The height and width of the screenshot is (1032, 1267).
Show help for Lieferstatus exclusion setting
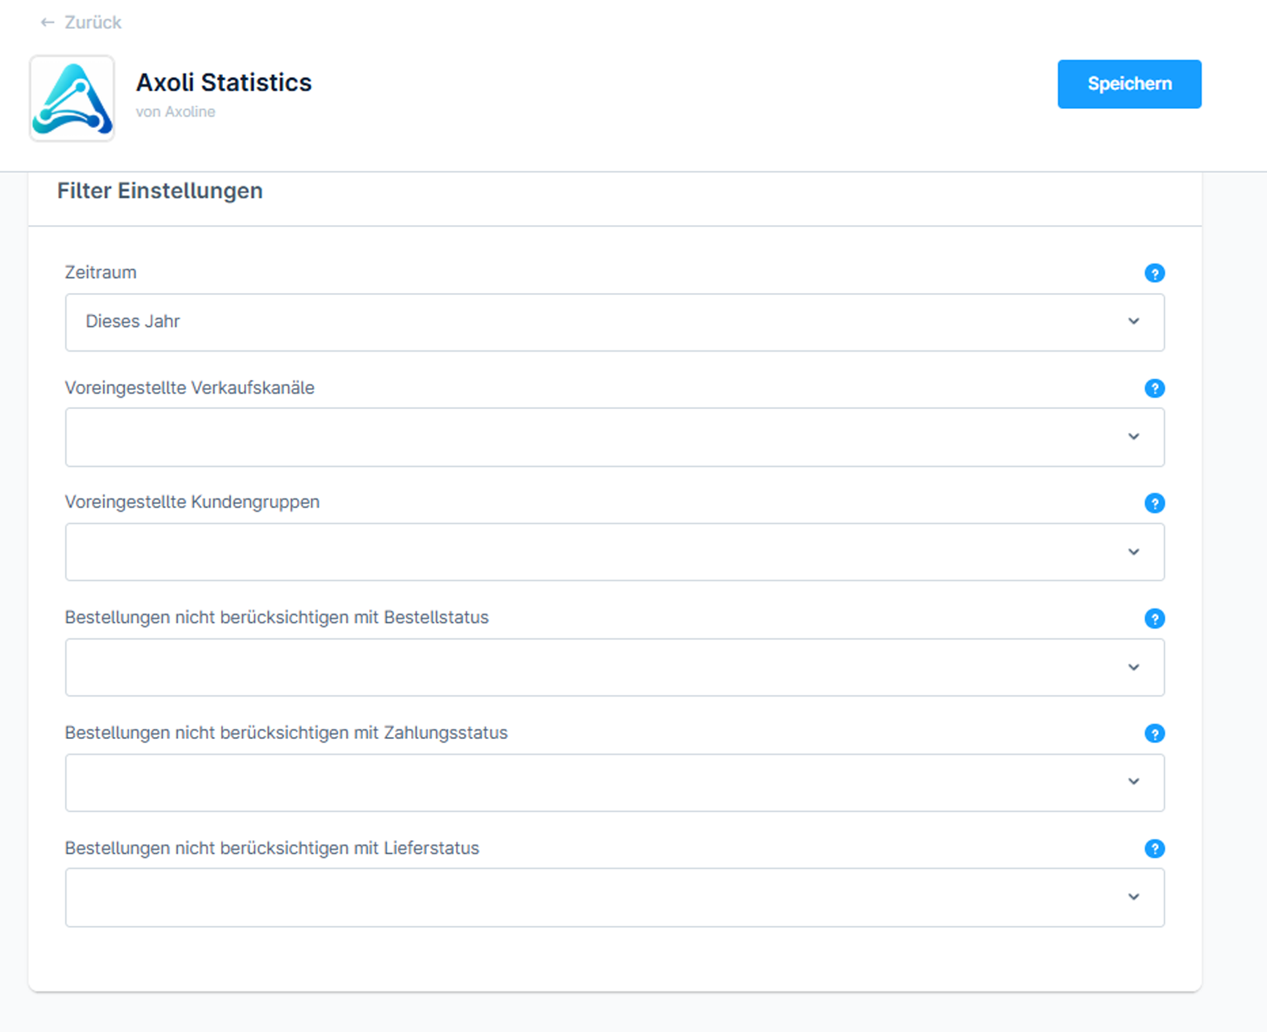pyautogui.click(x=1154, y=849)
